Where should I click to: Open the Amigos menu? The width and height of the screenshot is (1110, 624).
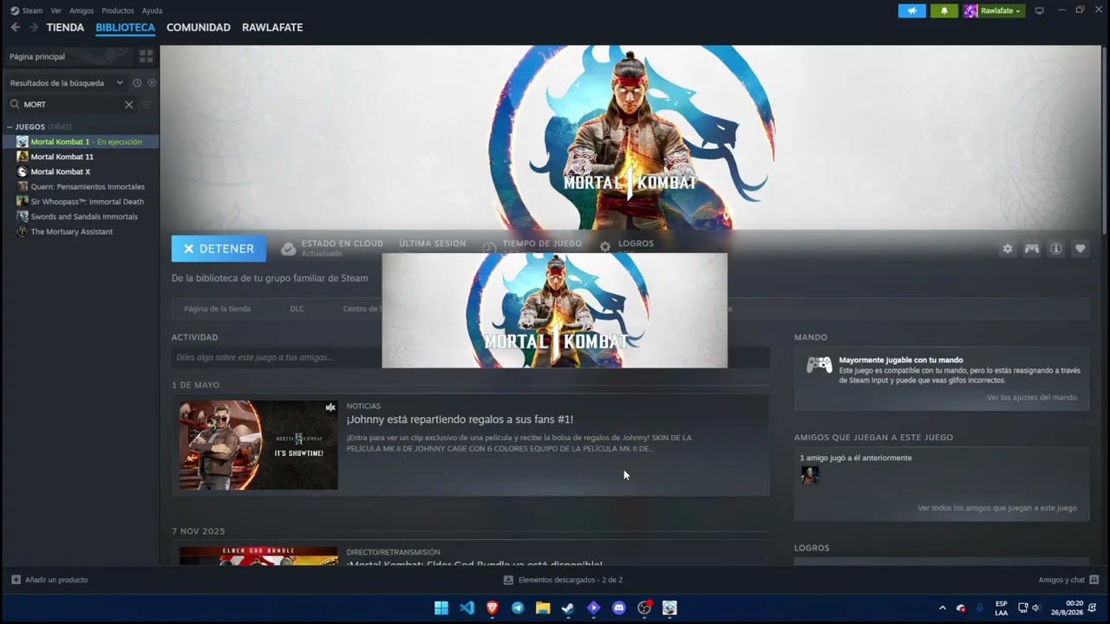click(x=82, y=10)
